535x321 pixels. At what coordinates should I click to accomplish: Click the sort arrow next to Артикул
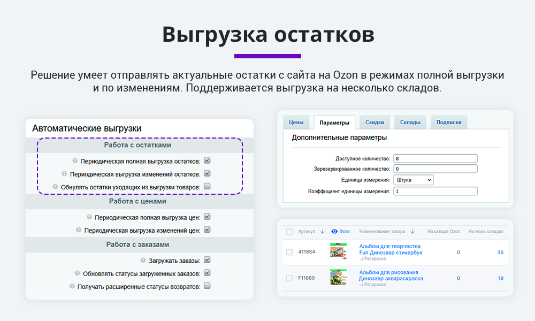point(322,231)
